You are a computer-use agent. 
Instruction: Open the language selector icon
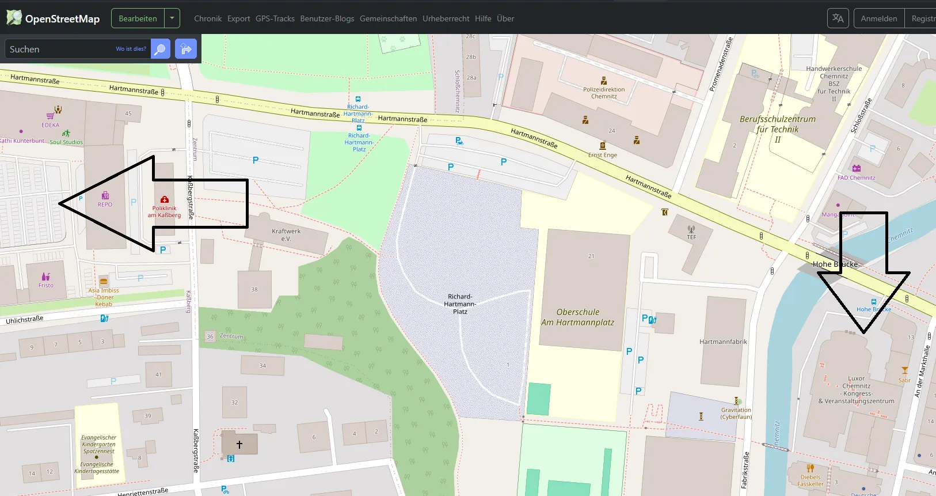click(x=838, y=18)
